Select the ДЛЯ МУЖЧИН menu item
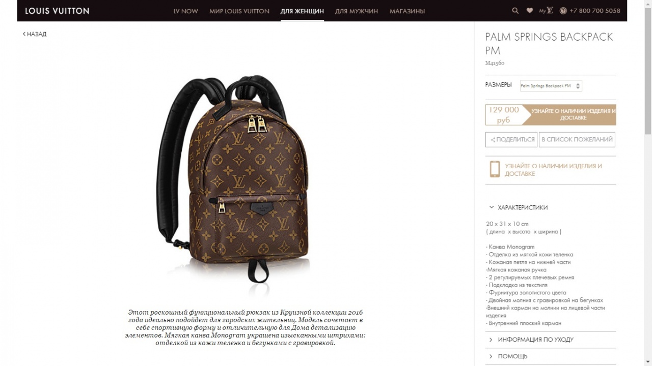The width and height of the screenshot is (652, 366). point(357,11)
